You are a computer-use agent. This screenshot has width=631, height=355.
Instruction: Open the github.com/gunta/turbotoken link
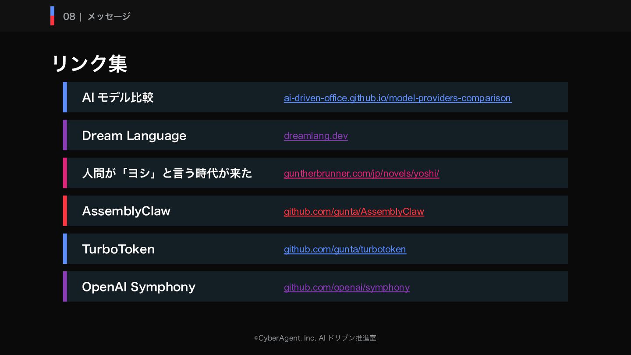click(x=345, y=249)
